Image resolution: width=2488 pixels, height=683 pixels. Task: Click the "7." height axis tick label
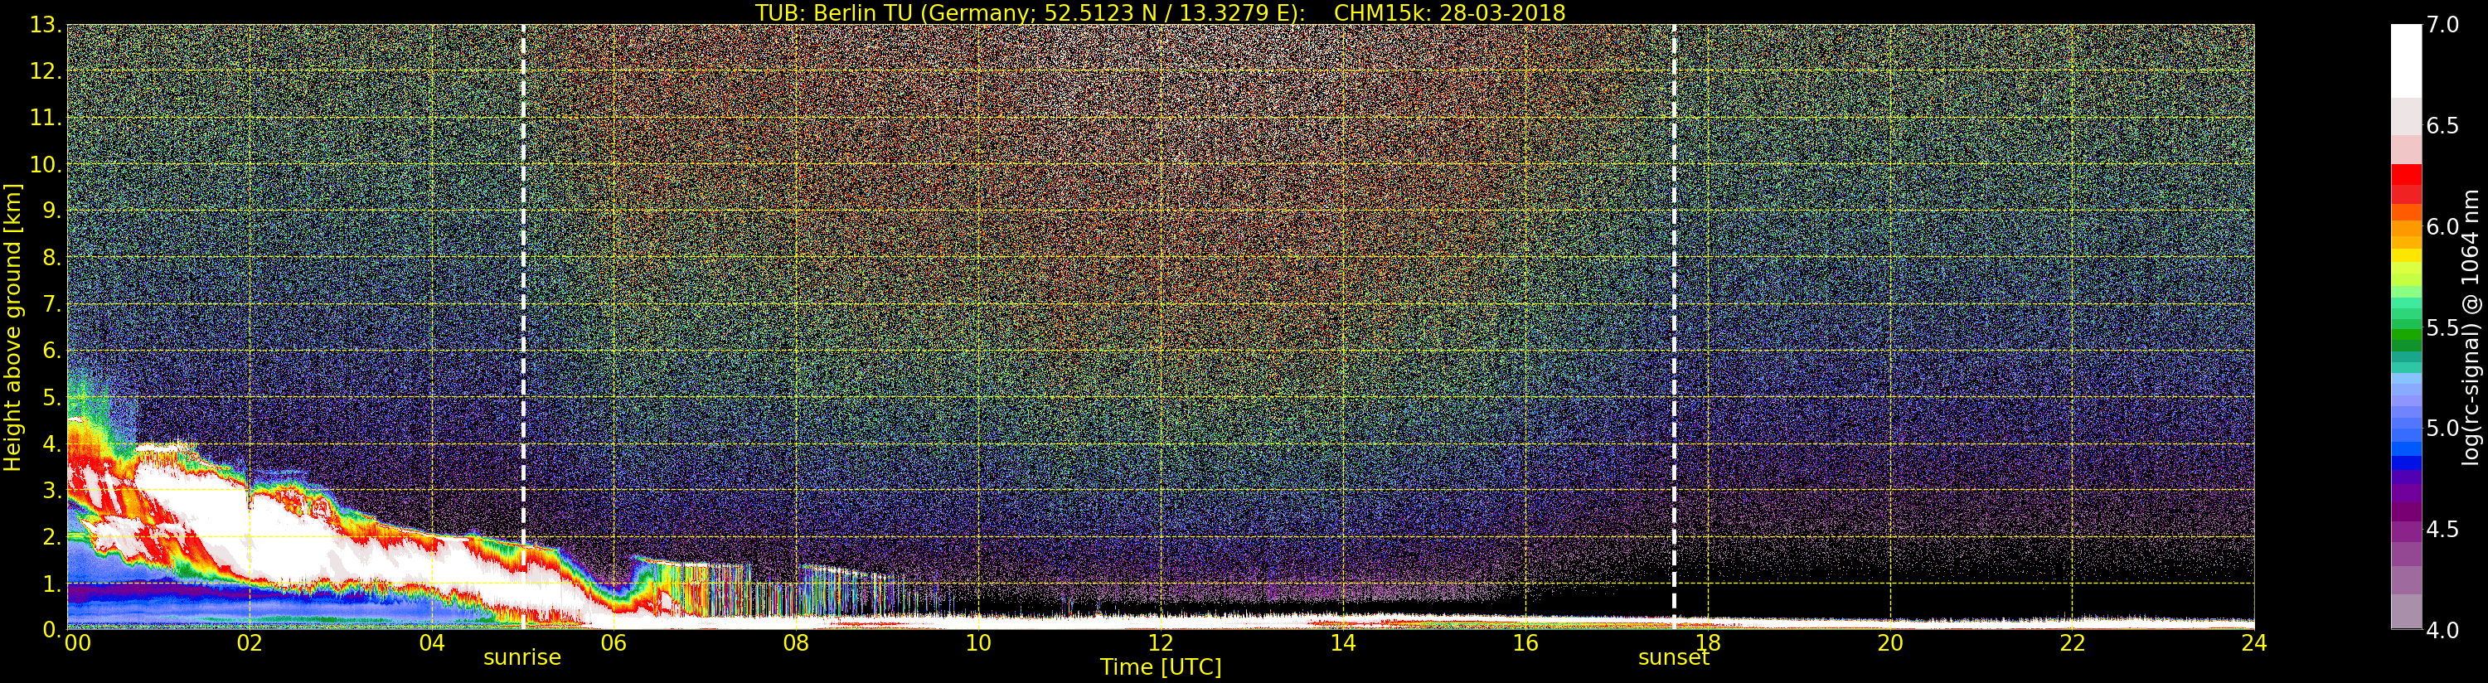[52, 304]
